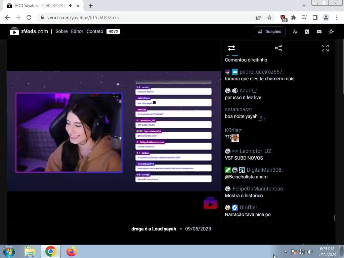Click username satanicasz in chat
This screenshot has width=344, height=258.
(x=238, y=109)
